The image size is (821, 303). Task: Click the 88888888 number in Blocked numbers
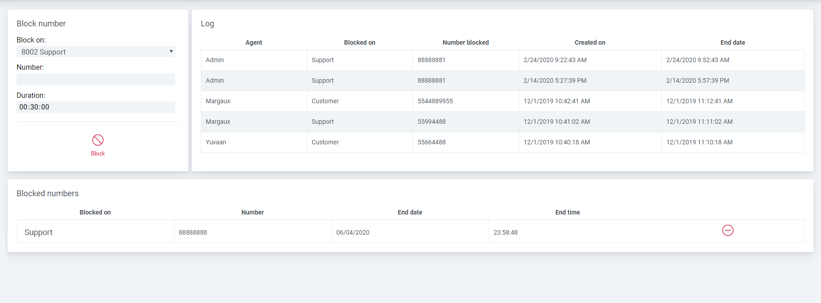pyautogui.click(x=193, y=232)
